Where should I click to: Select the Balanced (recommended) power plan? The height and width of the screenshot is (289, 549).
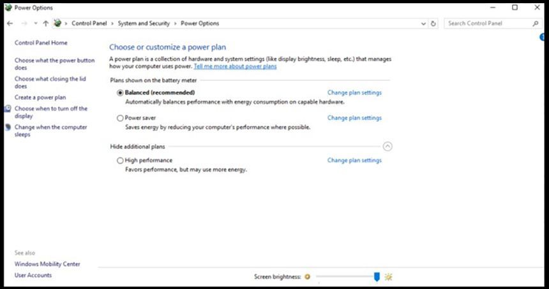pos(120,93)
